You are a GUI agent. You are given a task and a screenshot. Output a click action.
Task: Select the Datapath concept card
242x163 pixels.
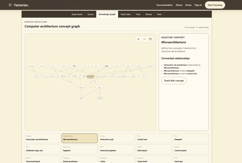point(191,138)
